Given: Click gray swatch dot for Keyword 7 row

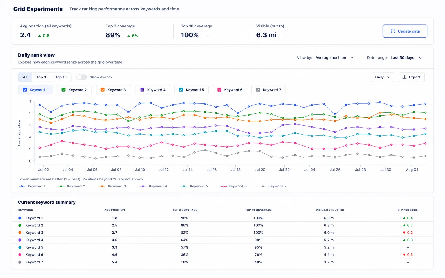Looking at the screenshot, I should (x=20, y=262).
